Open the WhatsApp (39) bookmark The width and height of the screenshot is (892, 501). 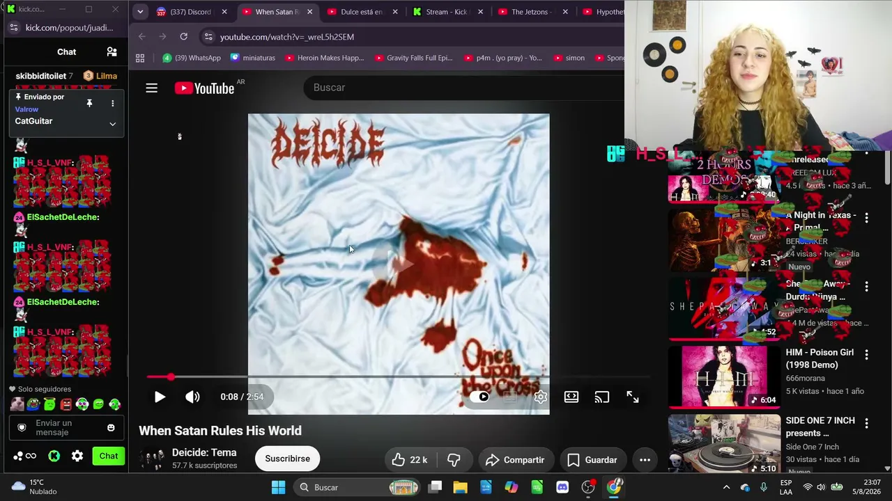pos(192,58)
